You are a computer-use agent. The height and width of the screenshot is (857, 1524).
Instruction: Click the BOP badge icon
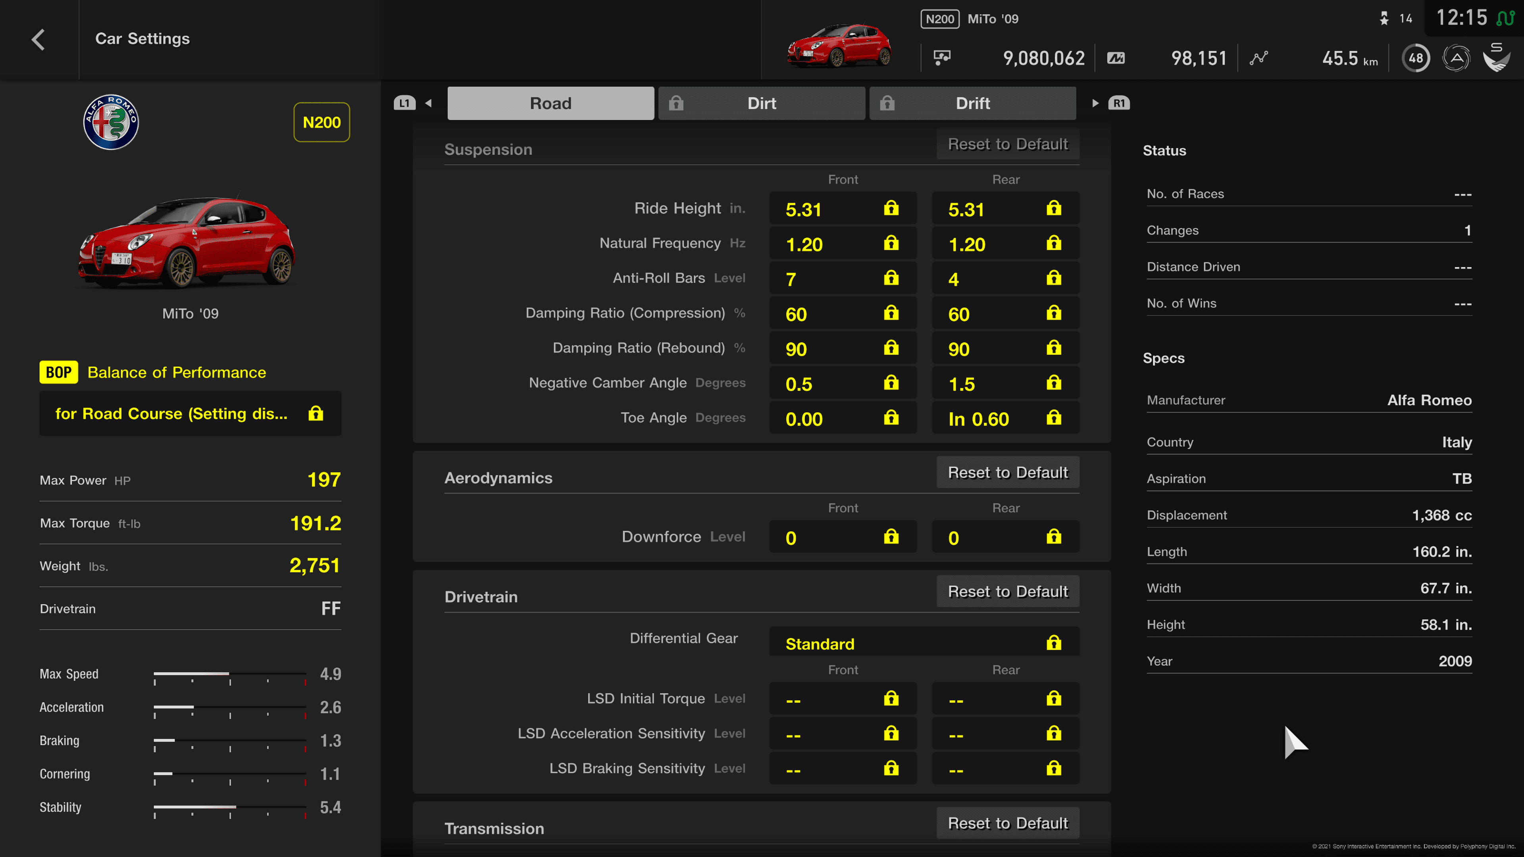click(x=59, y=372)
